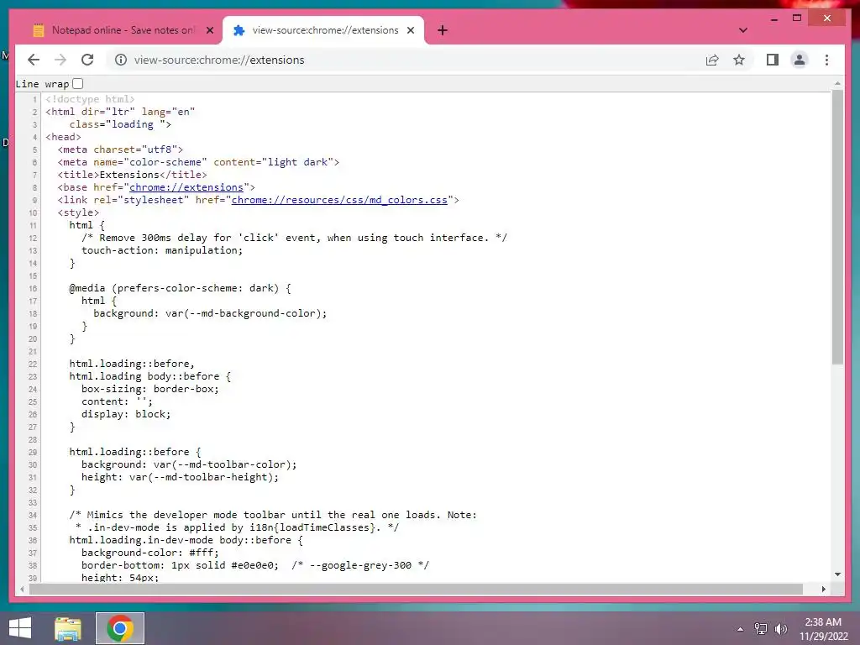Click the 'display: block;' source line
The image size is (860, 645).
tap(126, 414)
